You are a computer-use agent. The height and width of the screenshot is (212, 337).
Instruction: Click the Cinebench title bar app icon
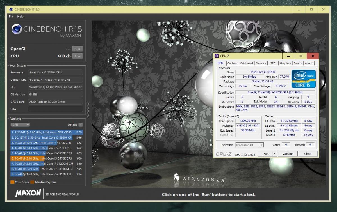point(11,9)
